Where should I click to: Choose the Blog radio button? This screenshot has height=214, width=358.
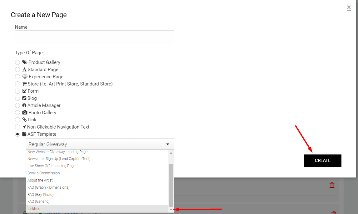tap(17, 98)
